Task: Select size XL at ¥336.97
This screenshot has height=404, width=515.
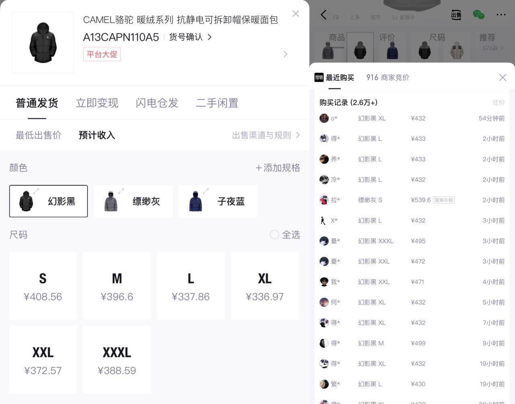Action: coord(265,286)
